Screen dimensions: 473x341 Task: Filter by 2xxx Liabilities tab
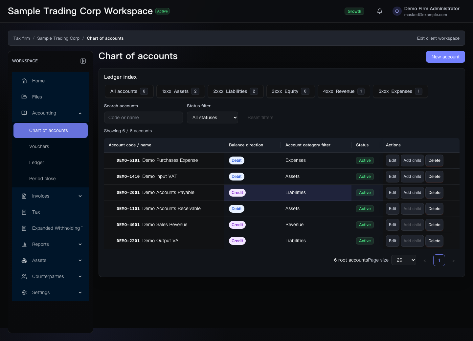(x=236, y=91)
